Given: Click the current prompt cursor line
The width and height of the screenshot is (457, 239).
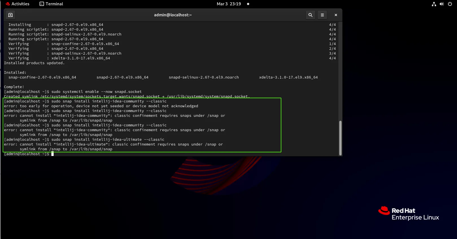Looking at the screenshot, I should click(x=29, y=154).
